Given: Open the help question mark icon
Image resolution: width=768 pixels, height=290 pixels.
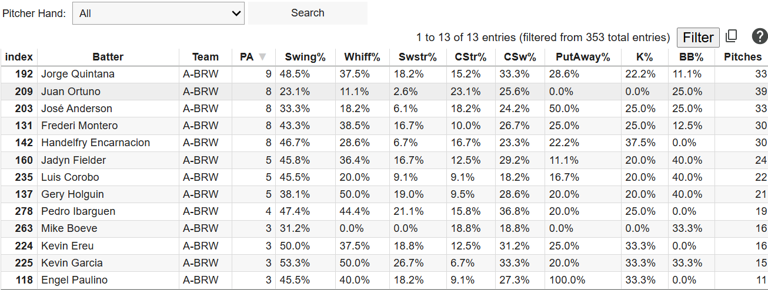Looking at the screenshot, I should point(760,37).
